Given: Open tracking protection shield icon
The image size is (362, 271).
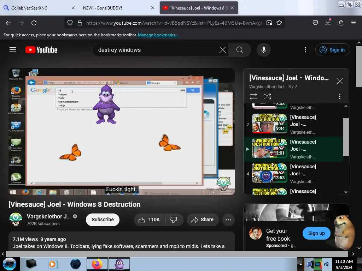Looking at the screenshot, I should click(70, 23).
